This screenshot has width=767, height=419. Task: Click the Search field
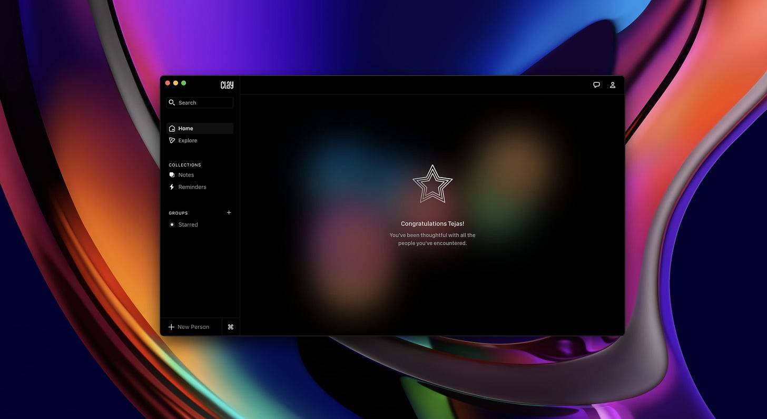tap(200, 103)
